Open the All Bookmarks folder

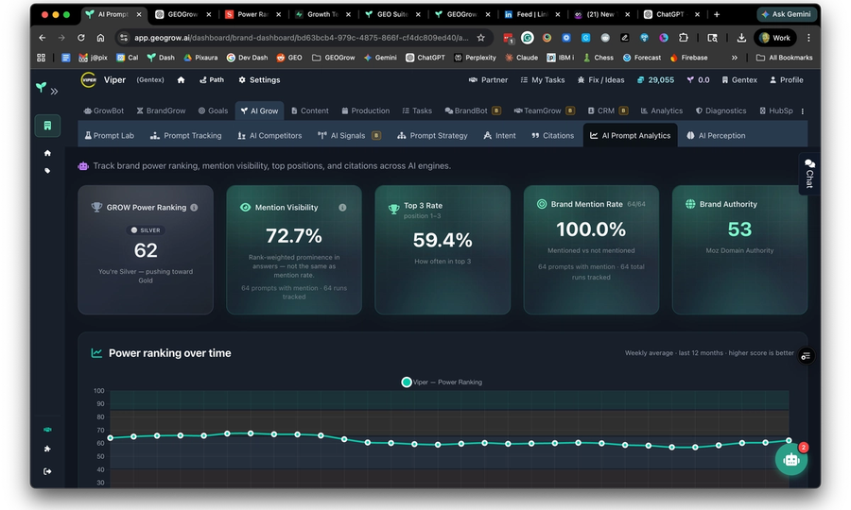[x=785, y=58]
